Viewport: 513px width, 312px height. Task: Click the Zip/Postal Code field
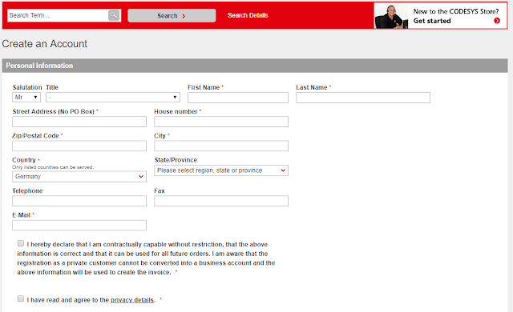pos(79,146)
